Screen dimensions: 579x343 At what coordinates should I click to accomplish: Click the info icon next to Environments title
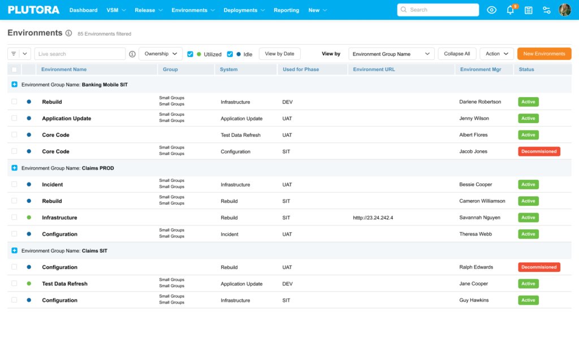pyautogui.click(x=68, y=33)
